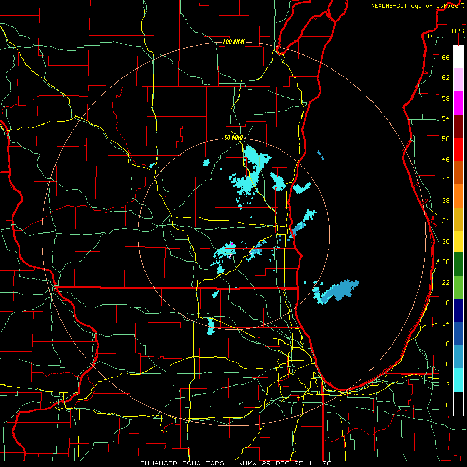Click the dark red legend band below 54
Image resolution: width=467 pixels, height=467 pixels.
point(458,127)
